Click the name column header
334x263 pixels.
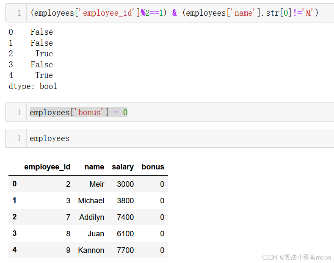click(94, 167)
